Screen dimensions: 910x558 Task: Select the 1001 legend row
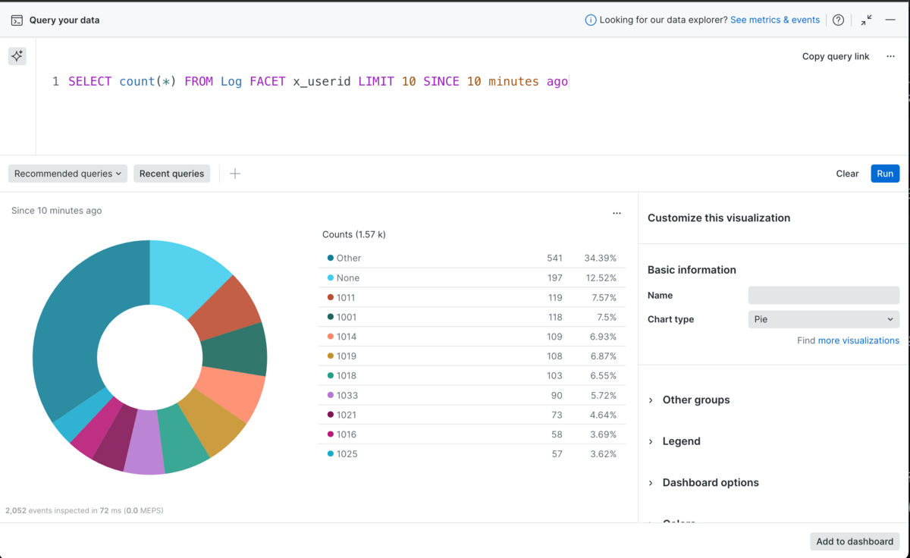pyautogui.click(x=472, y=317)
